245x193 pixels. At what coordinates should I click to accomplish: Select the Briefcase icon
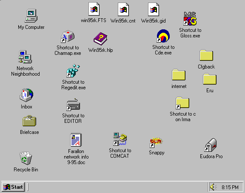[29, 121]
